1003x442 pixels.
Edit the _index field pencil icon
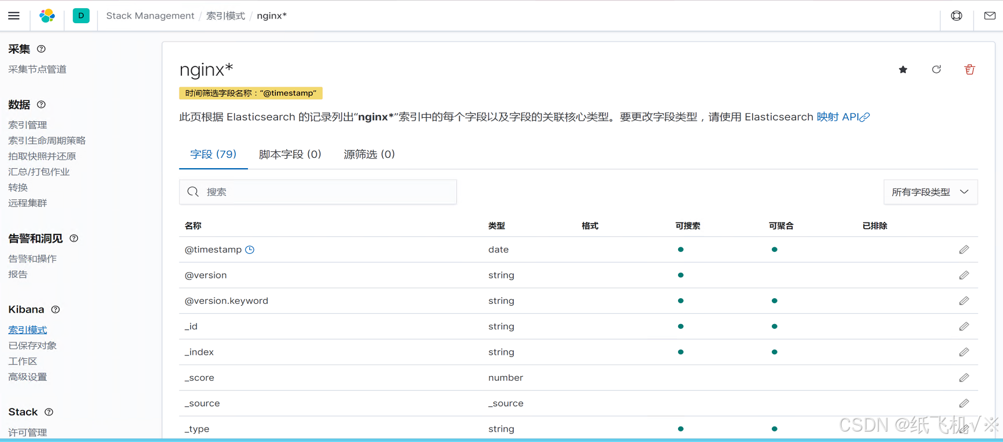tap(964, 352)
